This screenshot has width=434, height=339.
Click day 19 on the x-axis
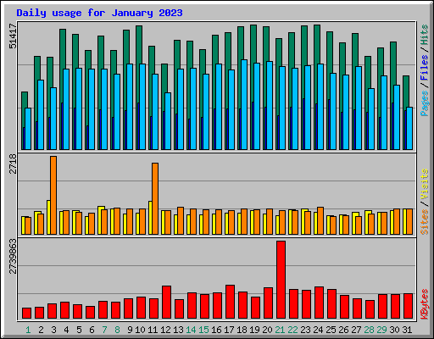point(254,330)
